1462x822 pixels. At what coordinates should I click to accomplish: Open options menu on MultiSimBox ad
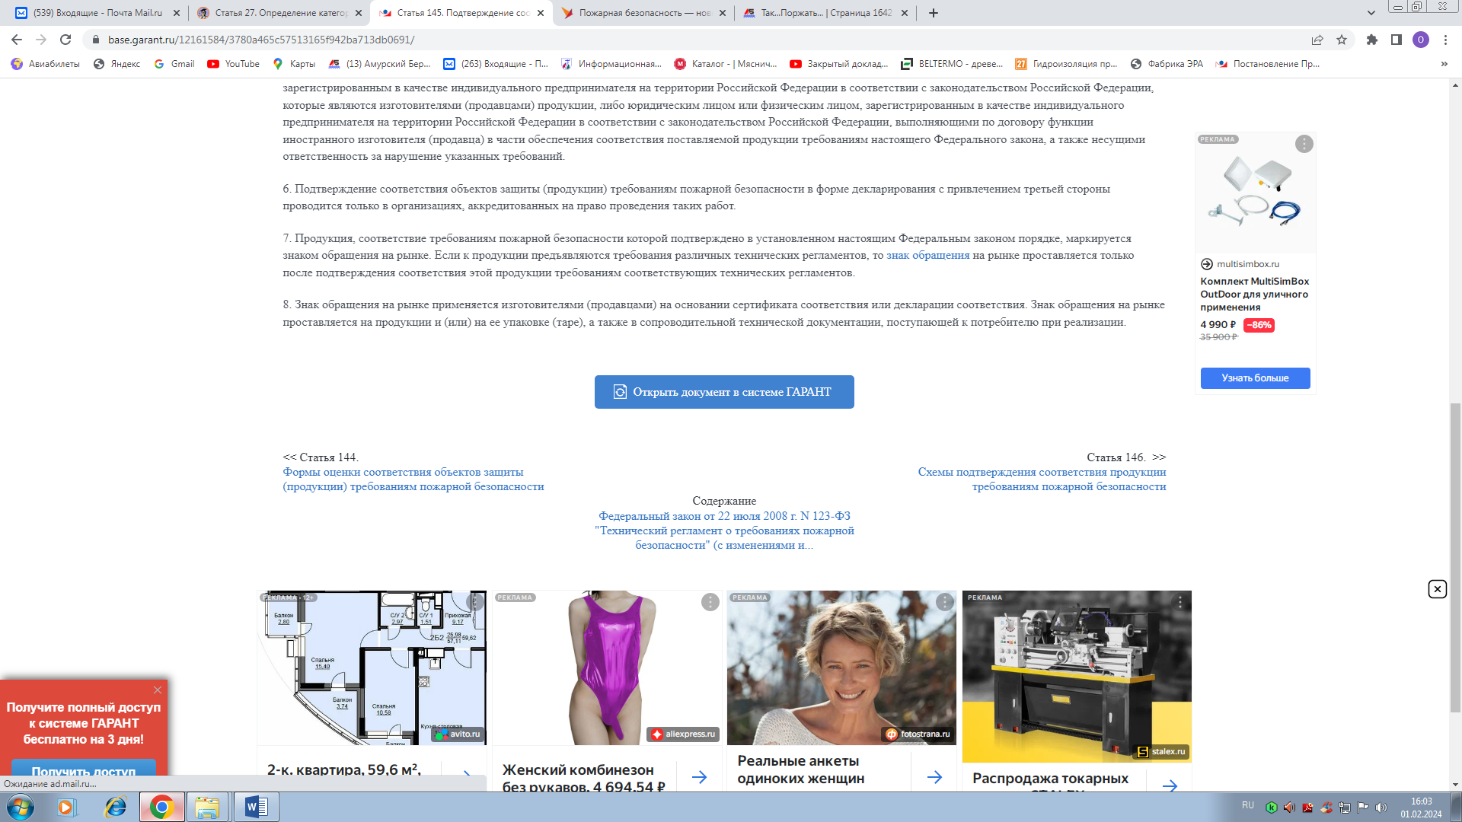click(1304, 145)
